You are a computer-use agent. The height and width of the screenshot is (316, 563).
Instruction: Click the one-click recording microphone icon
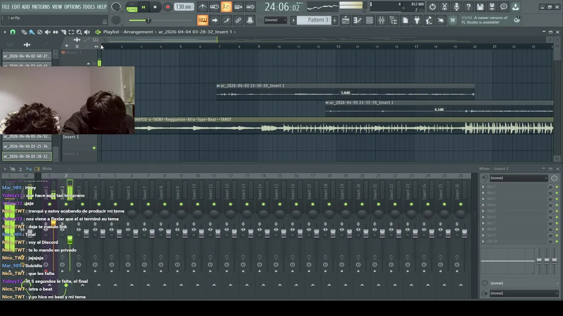457,7
